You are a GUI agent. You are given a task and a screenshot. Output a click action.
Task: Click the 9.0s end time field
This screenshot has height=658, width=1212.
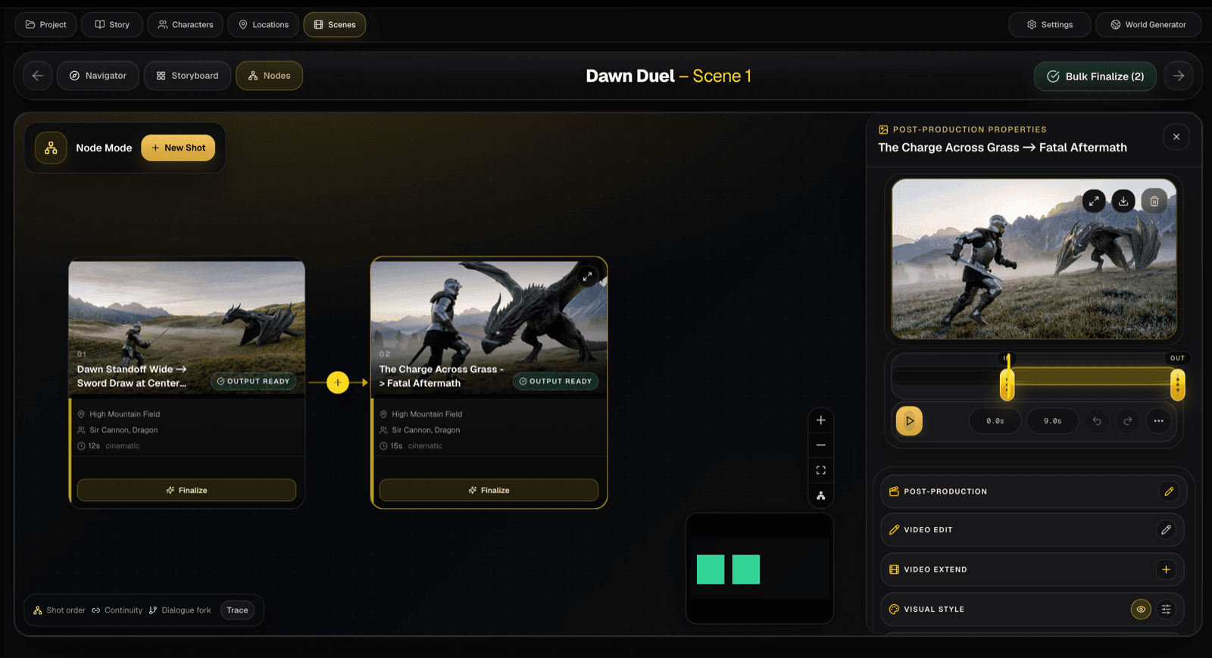point(1052,421)
